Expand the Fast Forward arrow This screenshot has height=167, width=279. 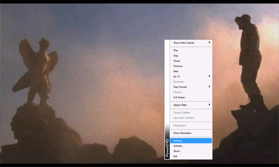pyautogui.click(x=210, y=87)
